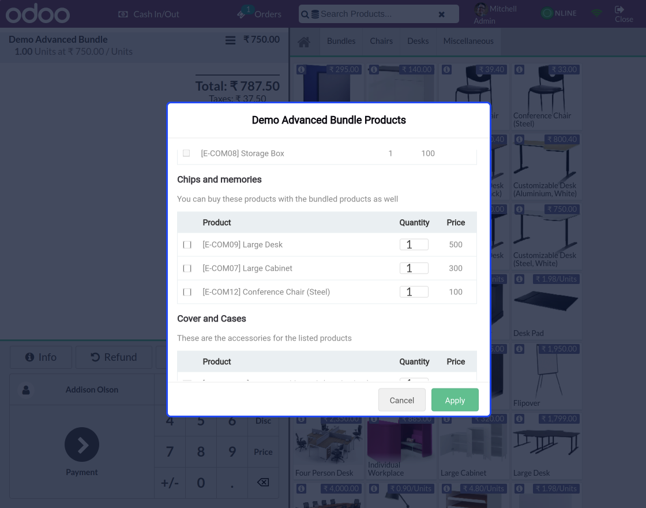Go to home category icon
Image resolution: width=646 pixels, height=508 pixels.
click(x=304, y=42)
